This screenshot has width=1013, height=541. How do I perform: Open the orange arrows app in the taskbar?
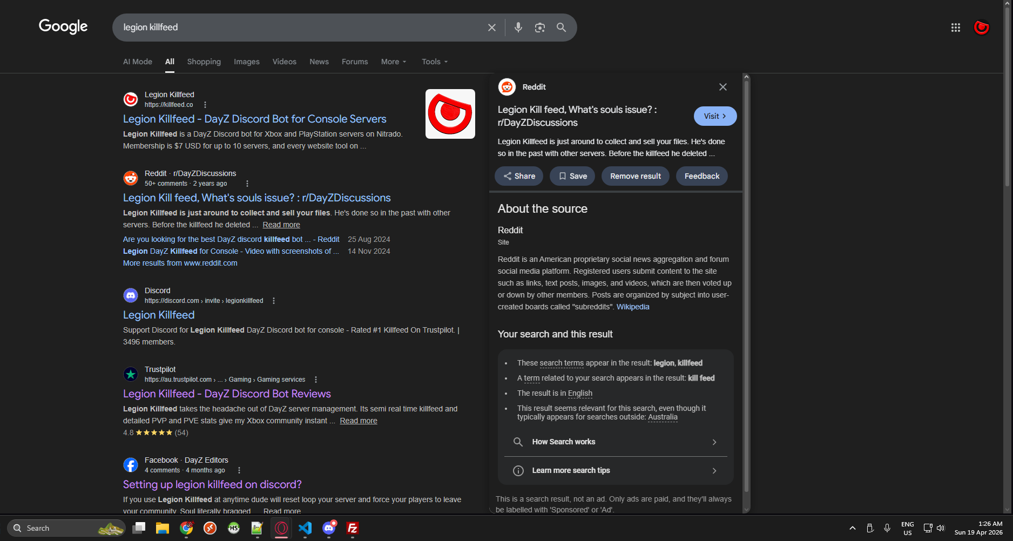click(210, 528)
